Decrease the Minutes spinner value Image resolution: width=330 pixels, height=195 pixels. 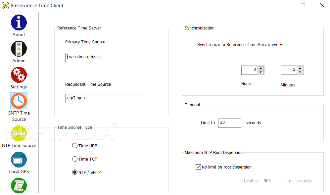coord(300,72)
